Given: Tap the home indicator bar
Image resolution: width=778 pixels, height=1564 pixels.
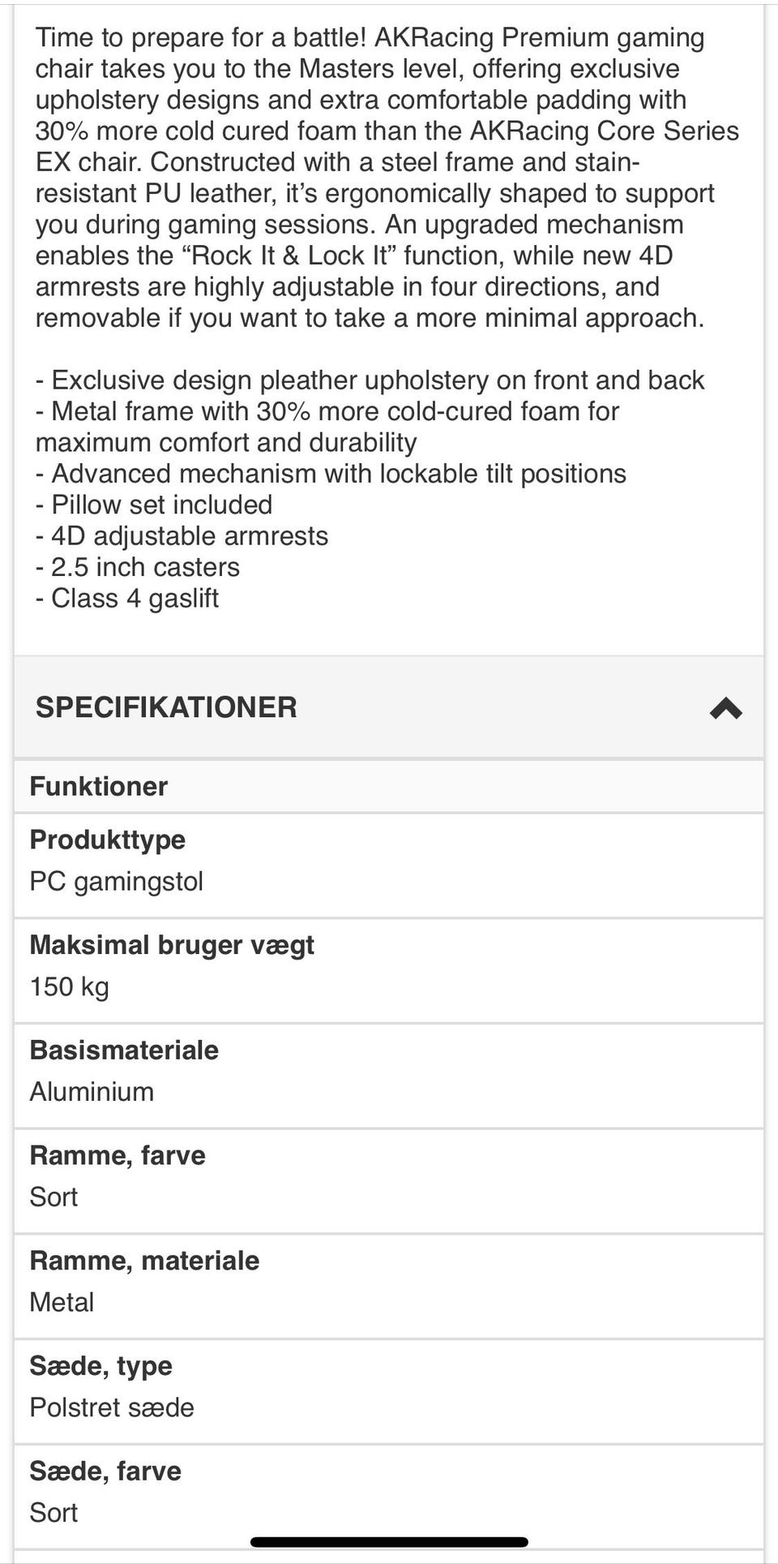Looking at the screenshot, I should click(x=389, y=1541).
